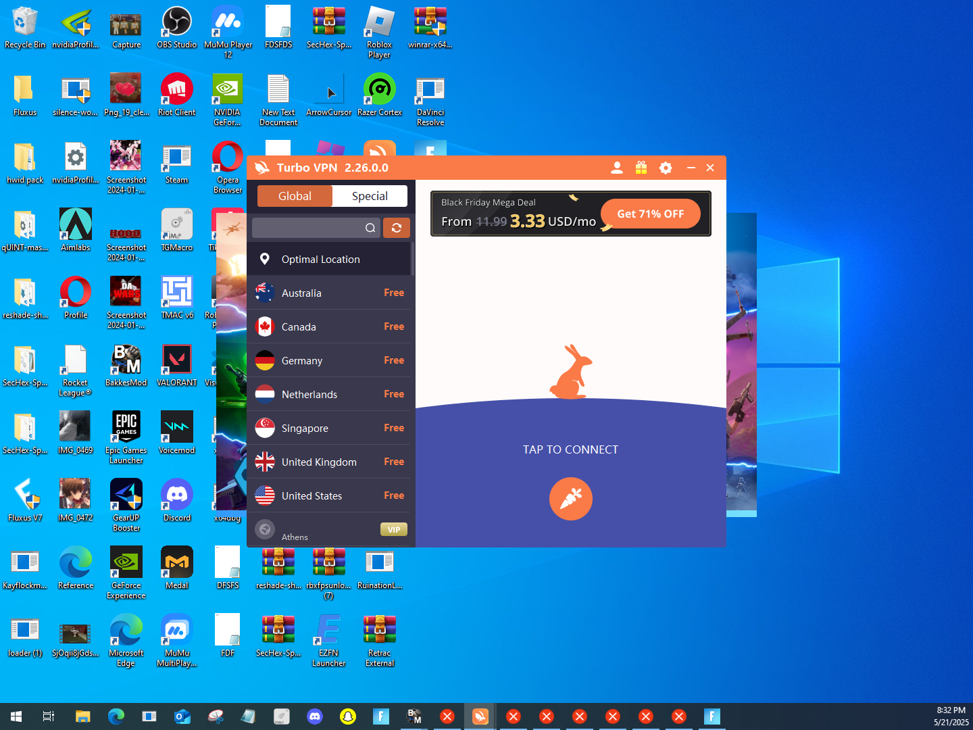Viewport: 973px width, 730px height.
Task: Select Optimal Location server
Action: click(x=329, y=259)
